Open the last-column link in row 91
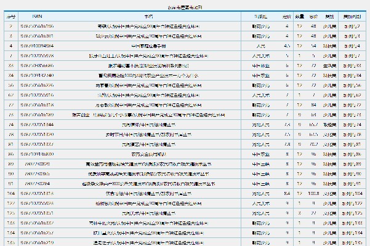The height and width of the screenshot is (246, 370). click(352, 183)
